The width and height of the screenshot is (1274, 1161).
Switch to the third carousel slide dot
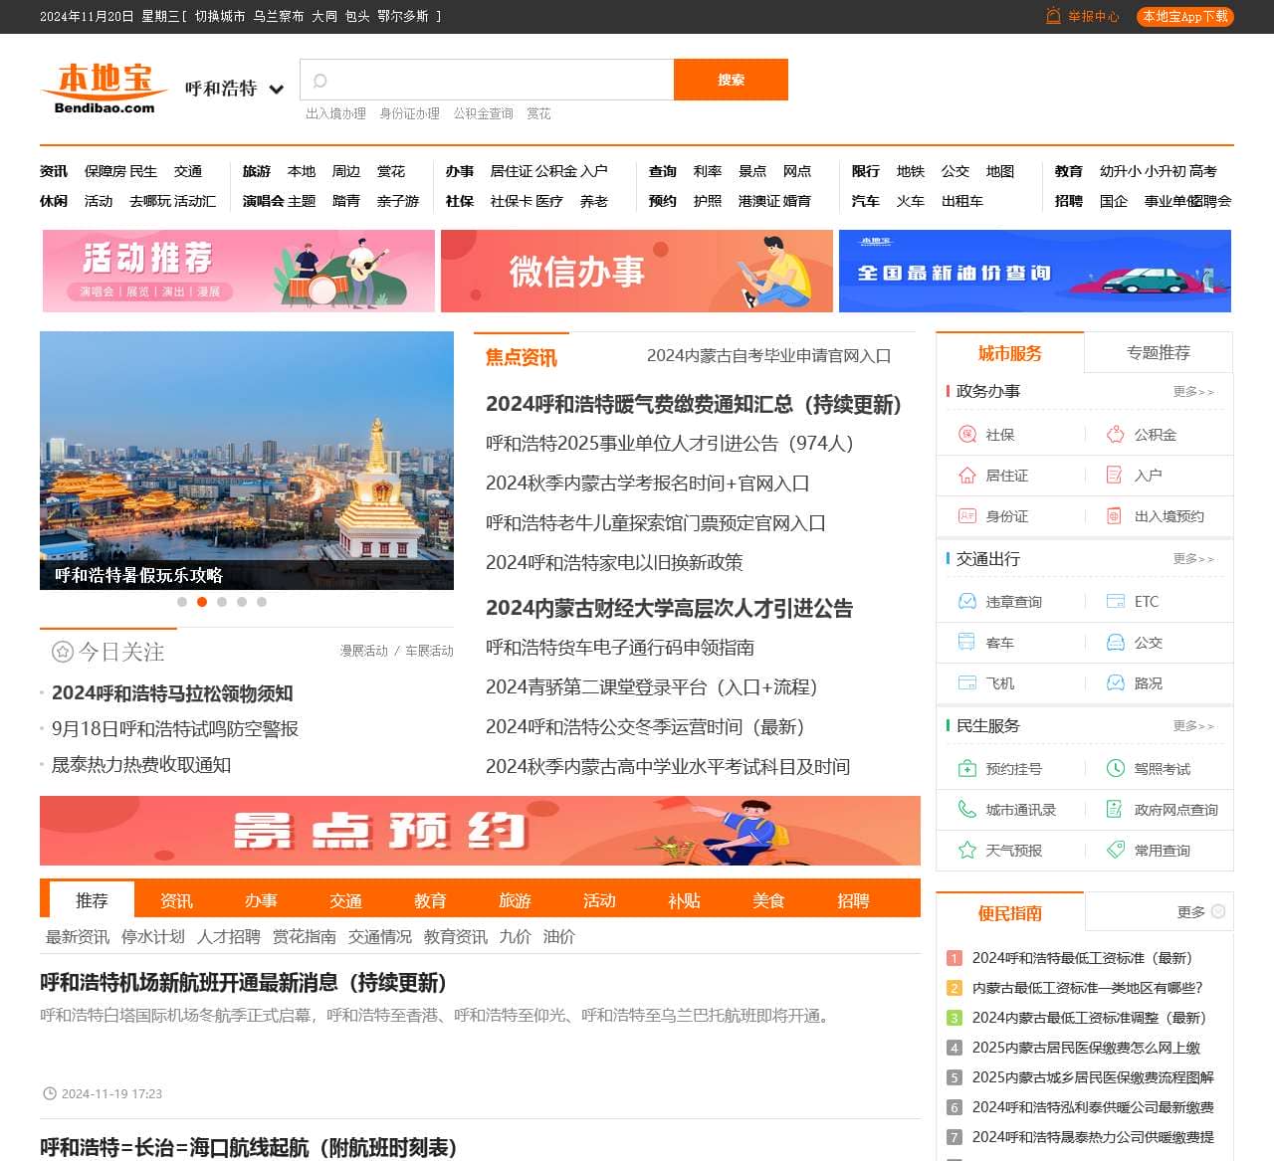pyautogui.click(x=222, y=602)
